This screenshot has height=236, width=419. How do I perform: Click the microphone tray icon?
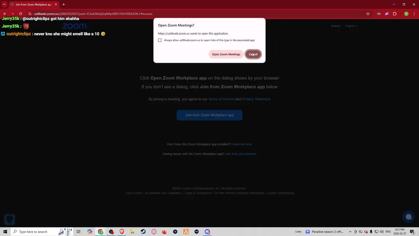pyautogui.click(x=371, y=232)
